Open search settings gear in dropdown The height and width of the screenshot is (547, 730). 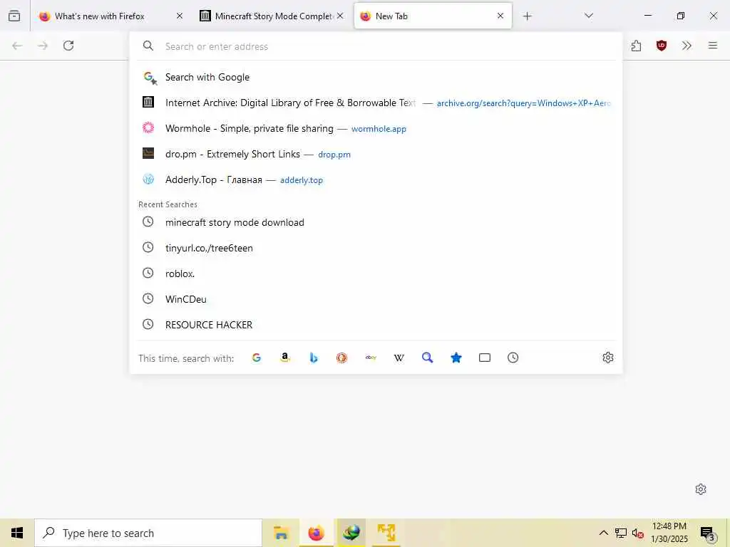[x=608, y=358]
